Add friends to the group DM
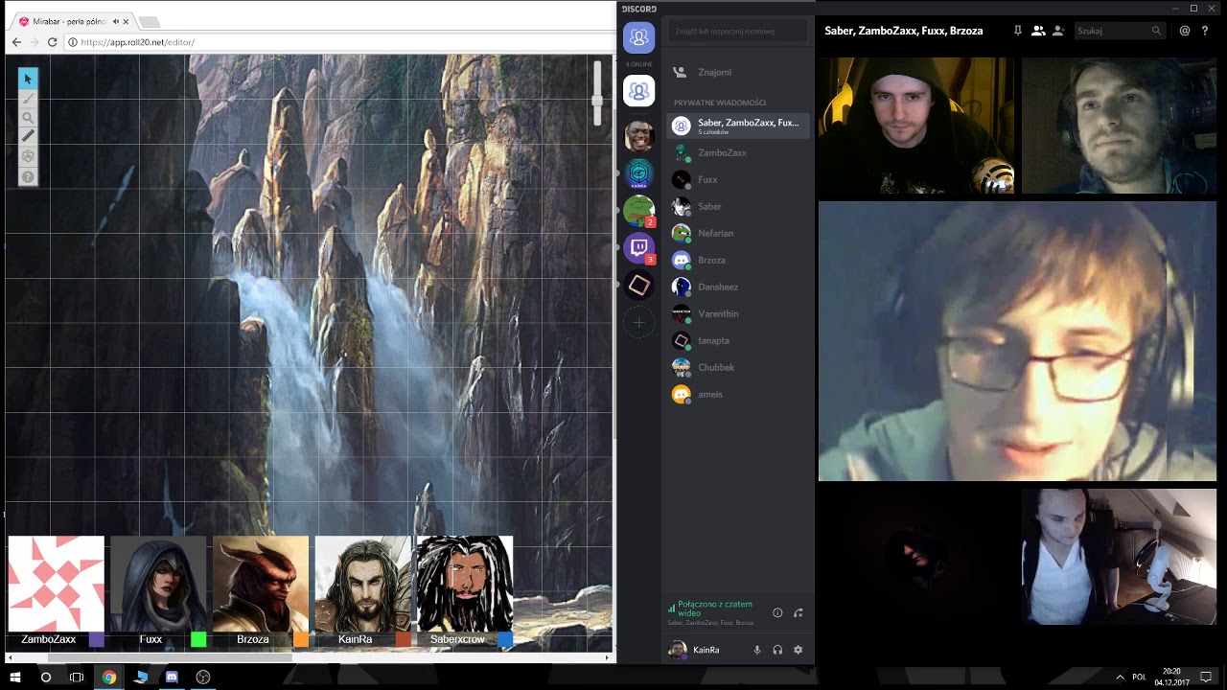 tap(1058, 31)
